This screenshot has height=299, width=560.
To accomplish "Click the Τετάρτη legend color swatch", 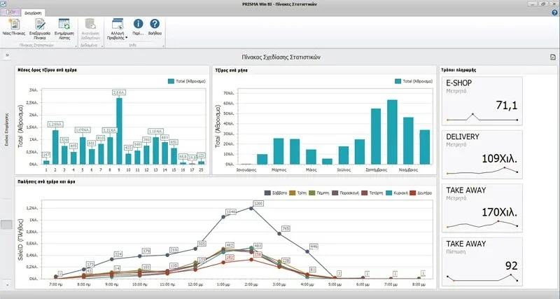I will [x=364, y=193].
